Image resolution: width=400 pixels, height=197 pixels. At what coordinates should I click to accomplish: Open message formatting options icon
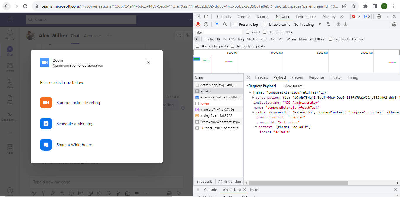[34, 193]
